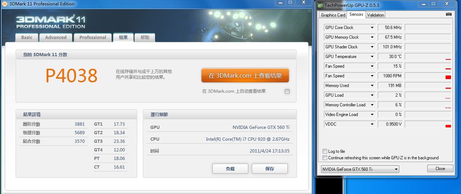Click the 67.5 MHz memory clock value

(390, 37)
